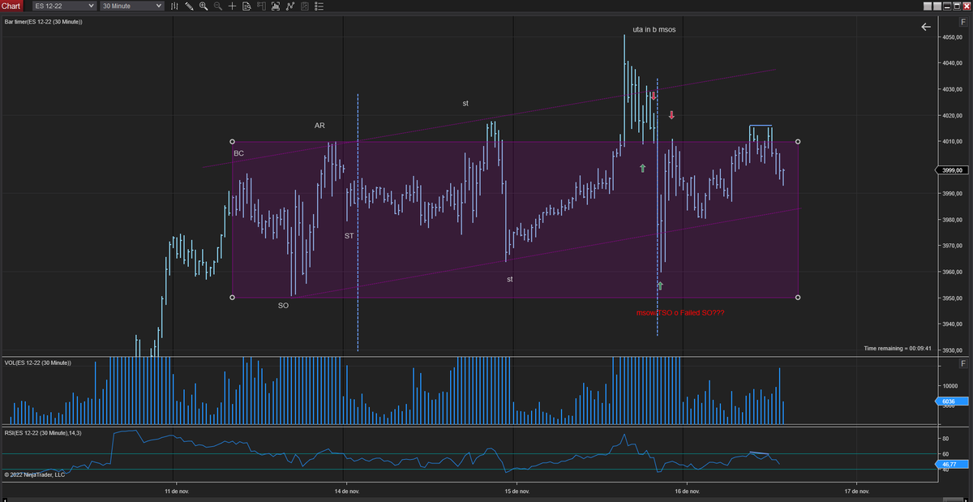Open the Chart window menu tab

tap(11, 6)
